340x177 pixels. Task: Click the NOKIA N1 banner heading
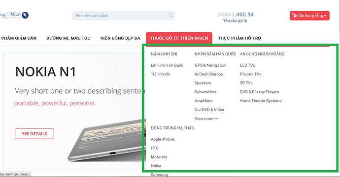tap(45, 72)
